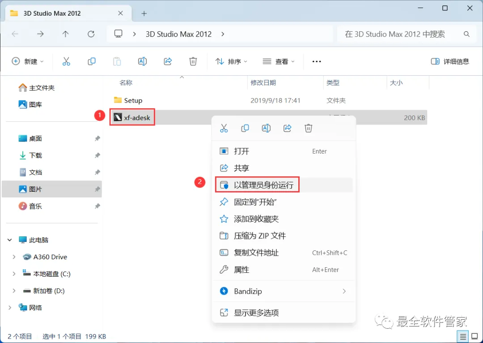Select A360 Drive in the sidebar
Viewport: 483px width, 343px height.
(45, 257)
